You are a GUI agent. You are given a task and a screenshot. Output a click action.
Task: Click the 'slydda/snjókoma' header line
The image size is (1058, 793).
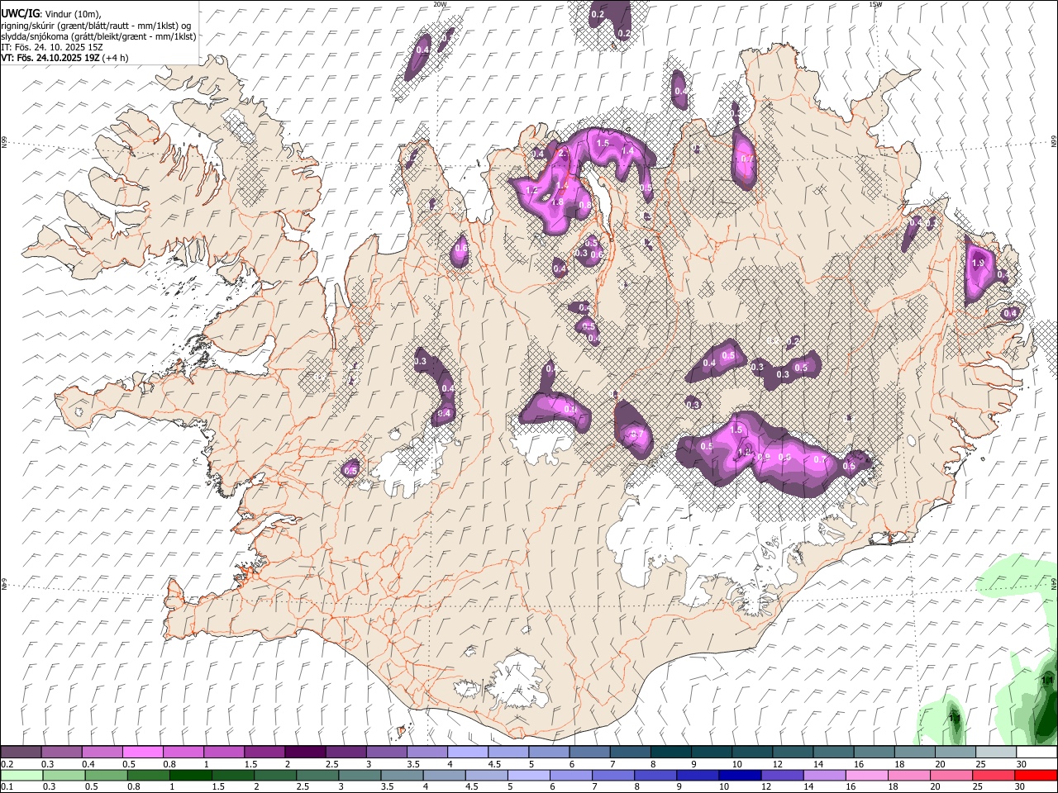tap(98, 36)
